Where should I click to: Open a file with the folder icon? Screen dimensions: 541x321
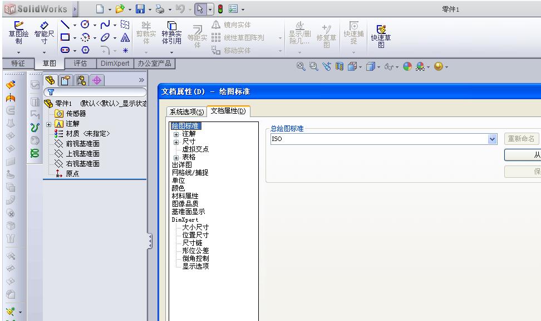pos(120,9)
